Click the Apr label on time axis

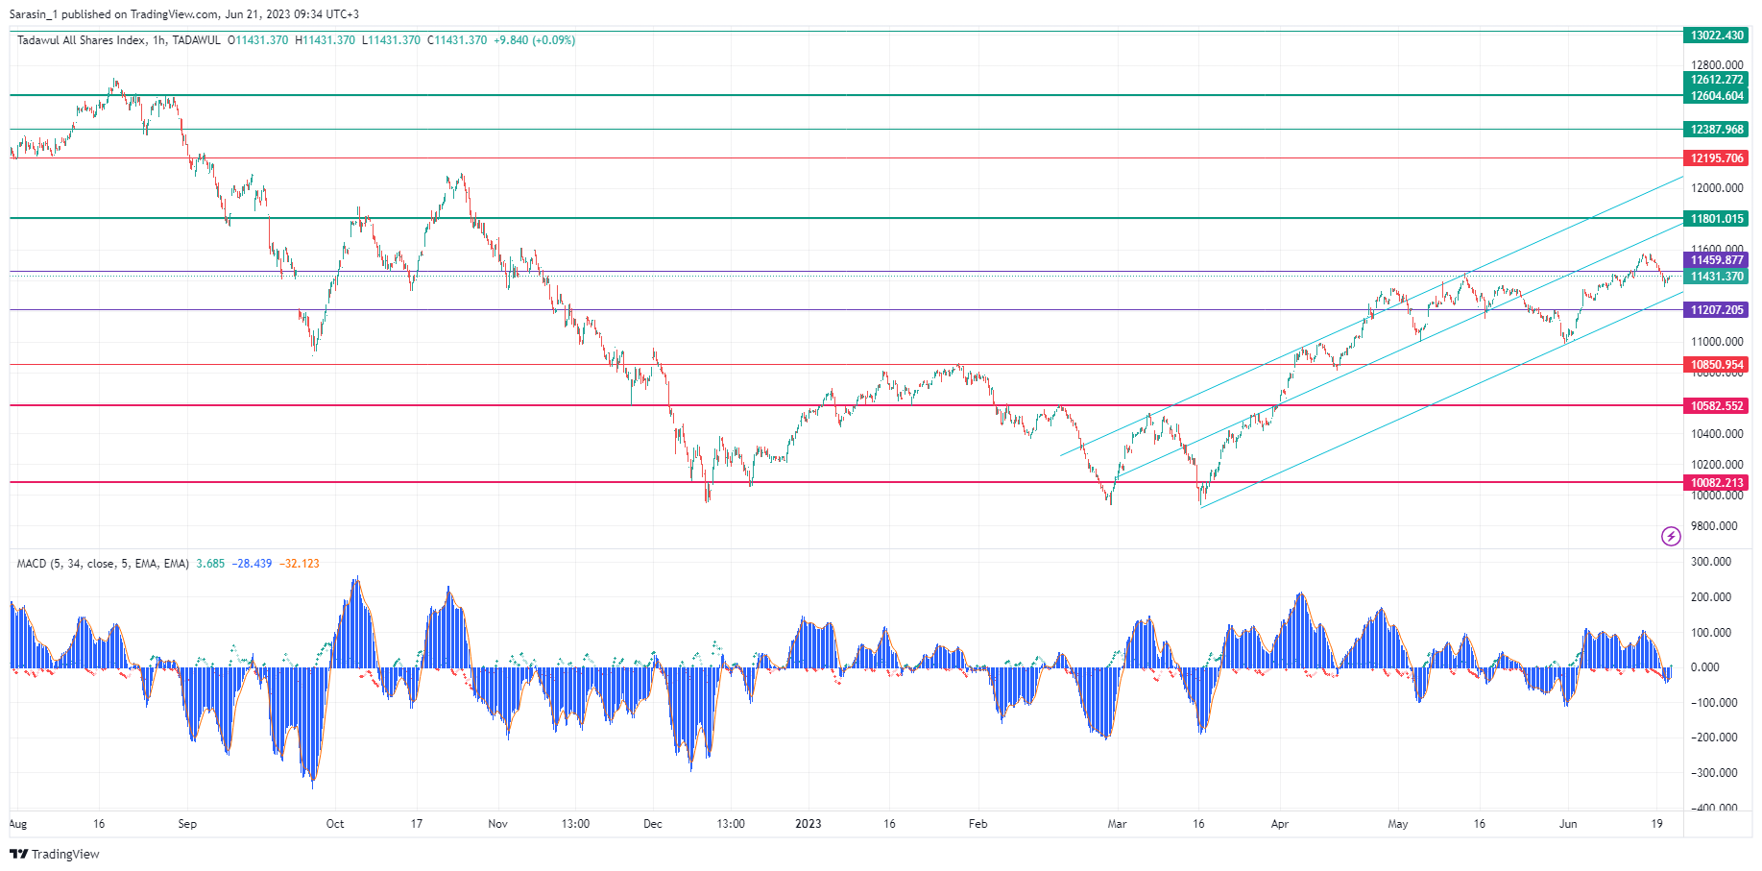[x=1280, y=824]
